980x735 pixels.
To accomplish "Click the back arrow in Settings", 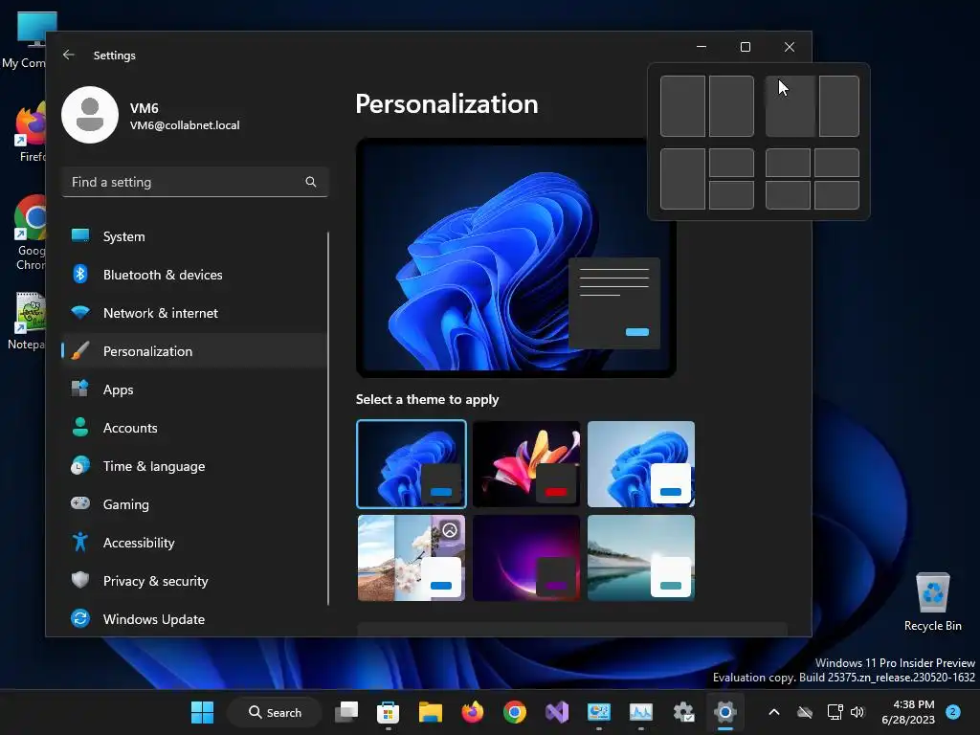I will coord(69,55).
